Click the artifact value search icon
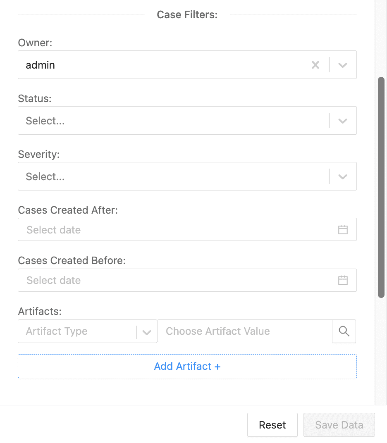Image resolution: width=387 pixels, height=443 pixels. tap(344, 331)
